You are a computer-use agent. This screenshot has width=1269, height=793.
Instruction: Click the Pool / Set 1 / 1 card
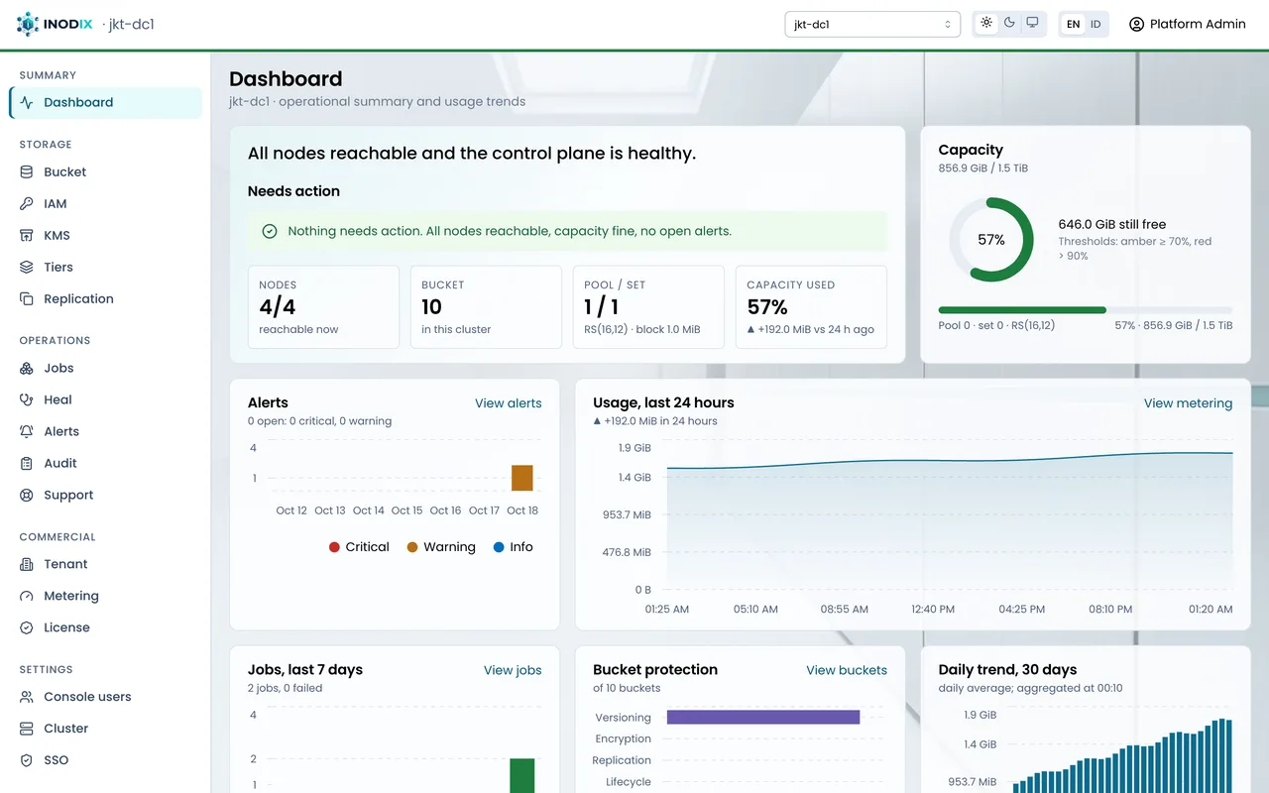(x=648, y=307)
